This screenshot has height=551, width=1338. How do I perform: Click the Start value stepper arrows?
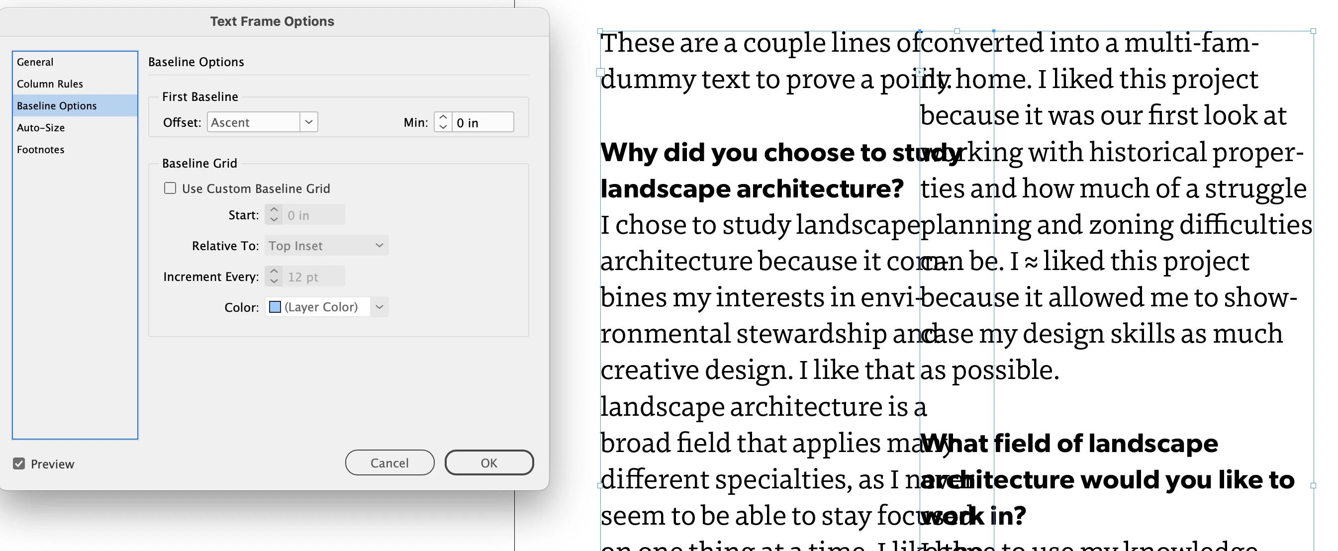(274, 214)
